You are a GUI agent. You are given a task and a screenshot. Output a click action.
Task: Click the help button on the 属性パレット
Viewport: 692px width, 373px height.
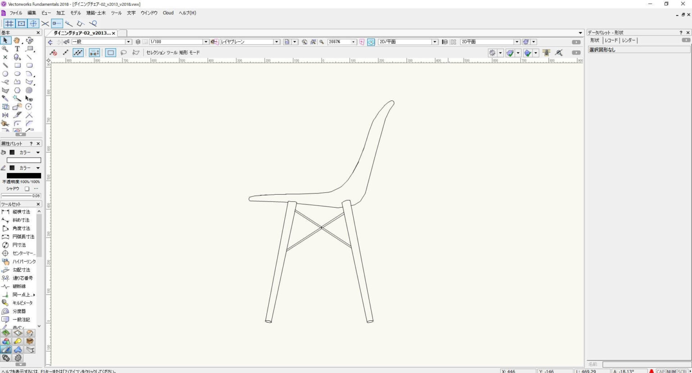pyautogui.click(x=31, y=143)
